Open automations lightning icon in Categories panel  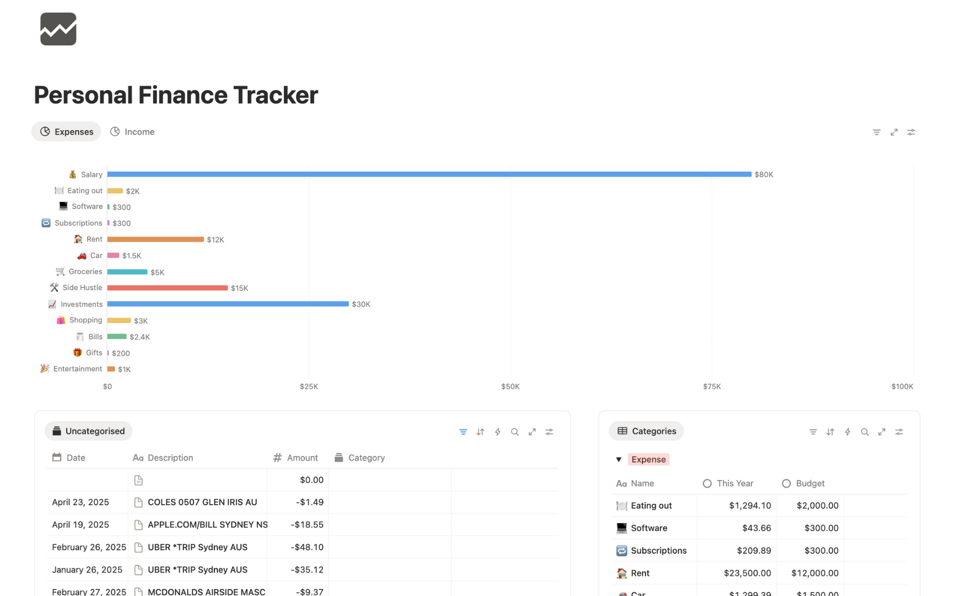(848, 432)
